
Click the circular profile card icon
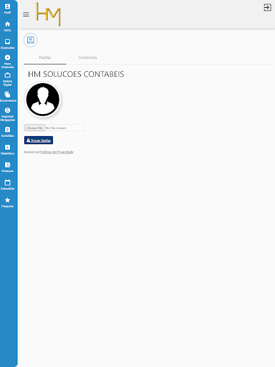click(x=31, y=40)
